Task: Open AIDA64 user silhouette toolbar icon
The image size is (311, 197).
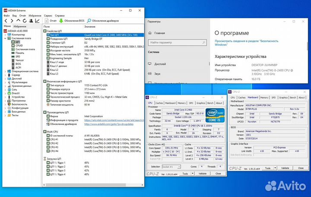Action: pyautogui.click(x=31, y=21)
